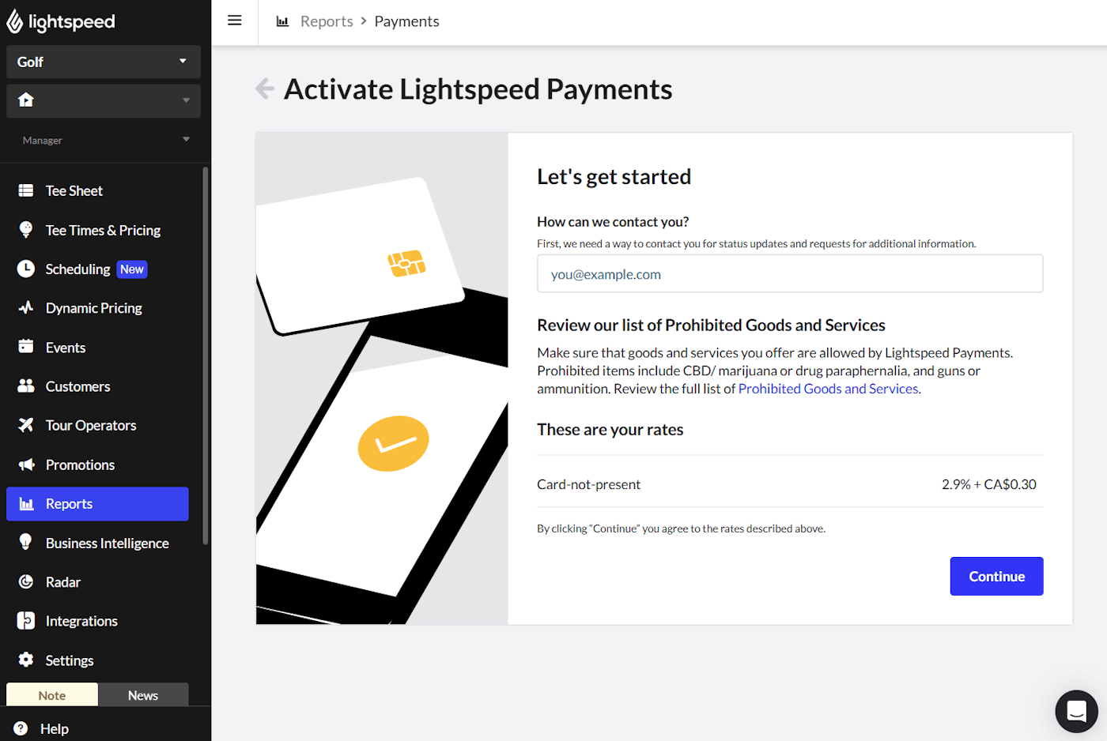Go to Integrations
This screenshot has height=741, width=1107.
97,621
